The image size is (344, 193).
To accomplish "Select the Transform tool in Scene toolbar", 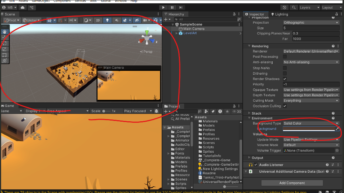I will click(4, 61).
